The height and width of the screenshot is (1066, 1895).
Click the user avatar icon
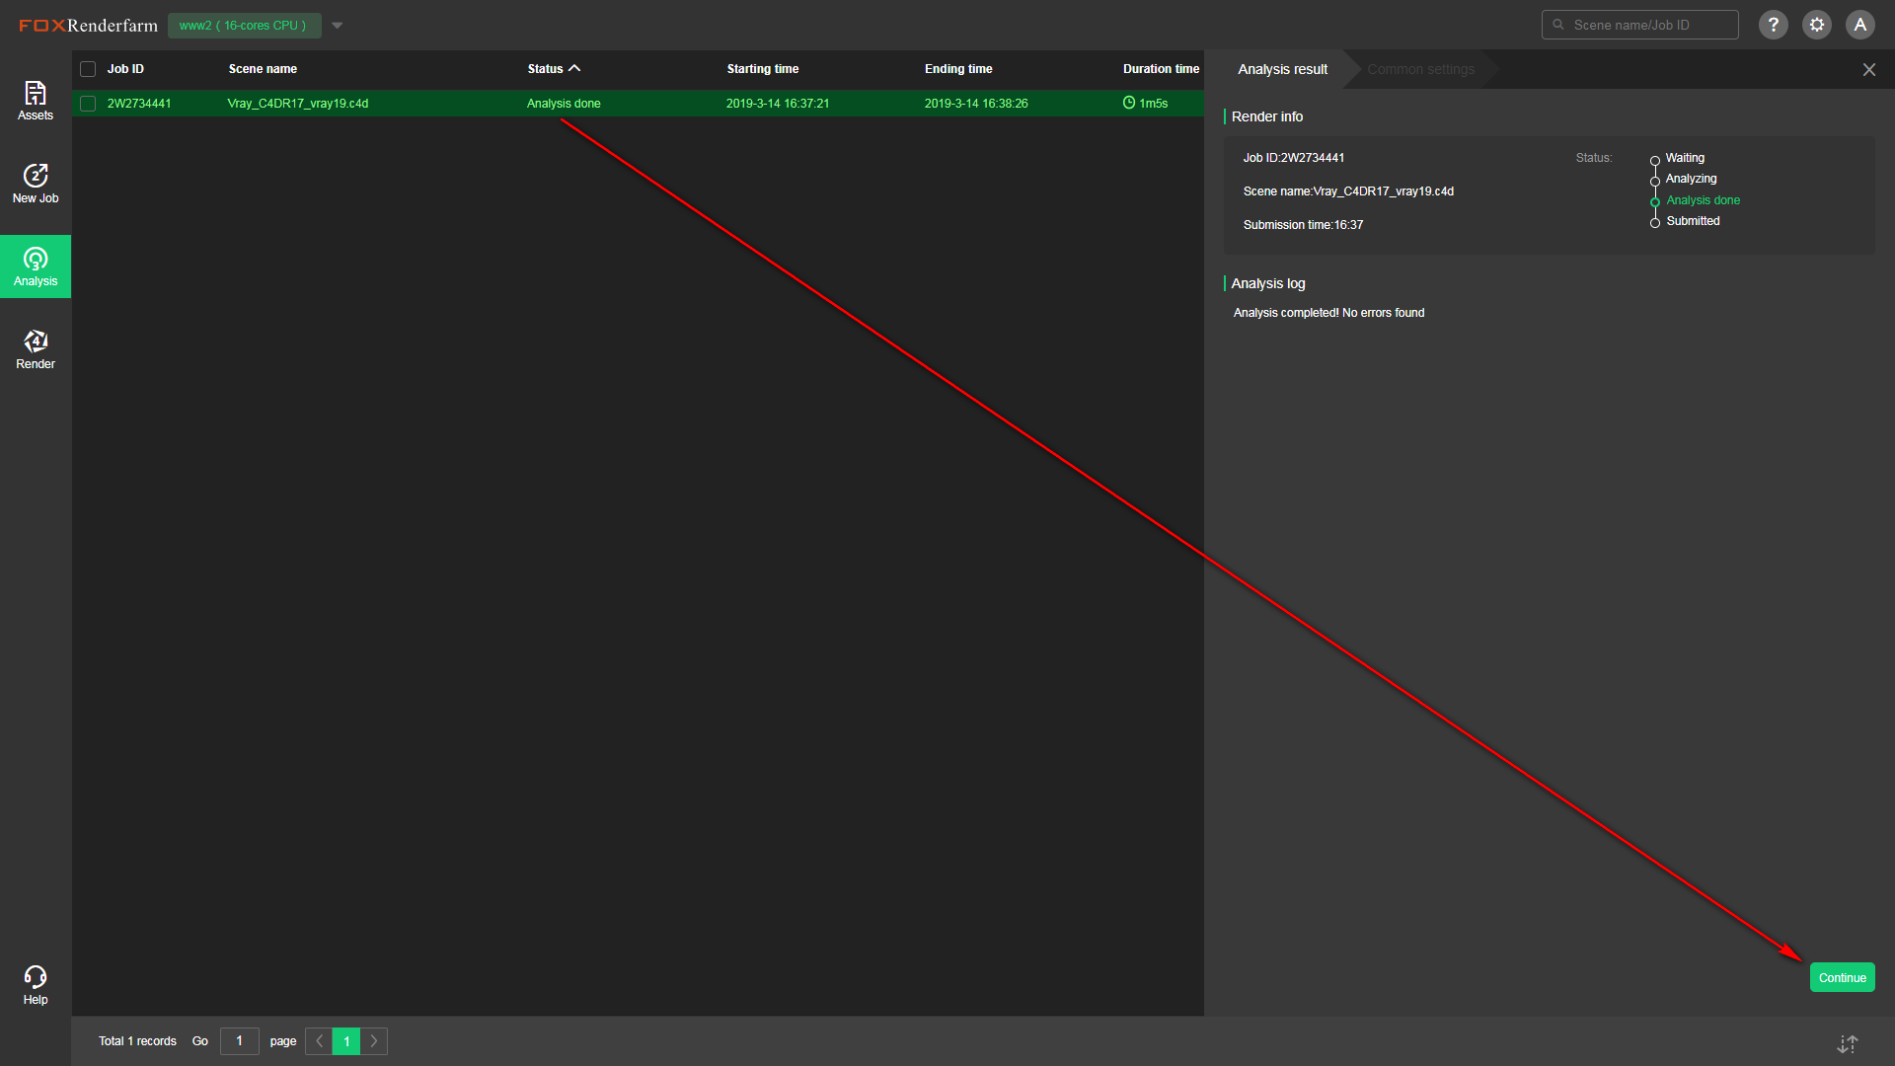click(1860, 25)
